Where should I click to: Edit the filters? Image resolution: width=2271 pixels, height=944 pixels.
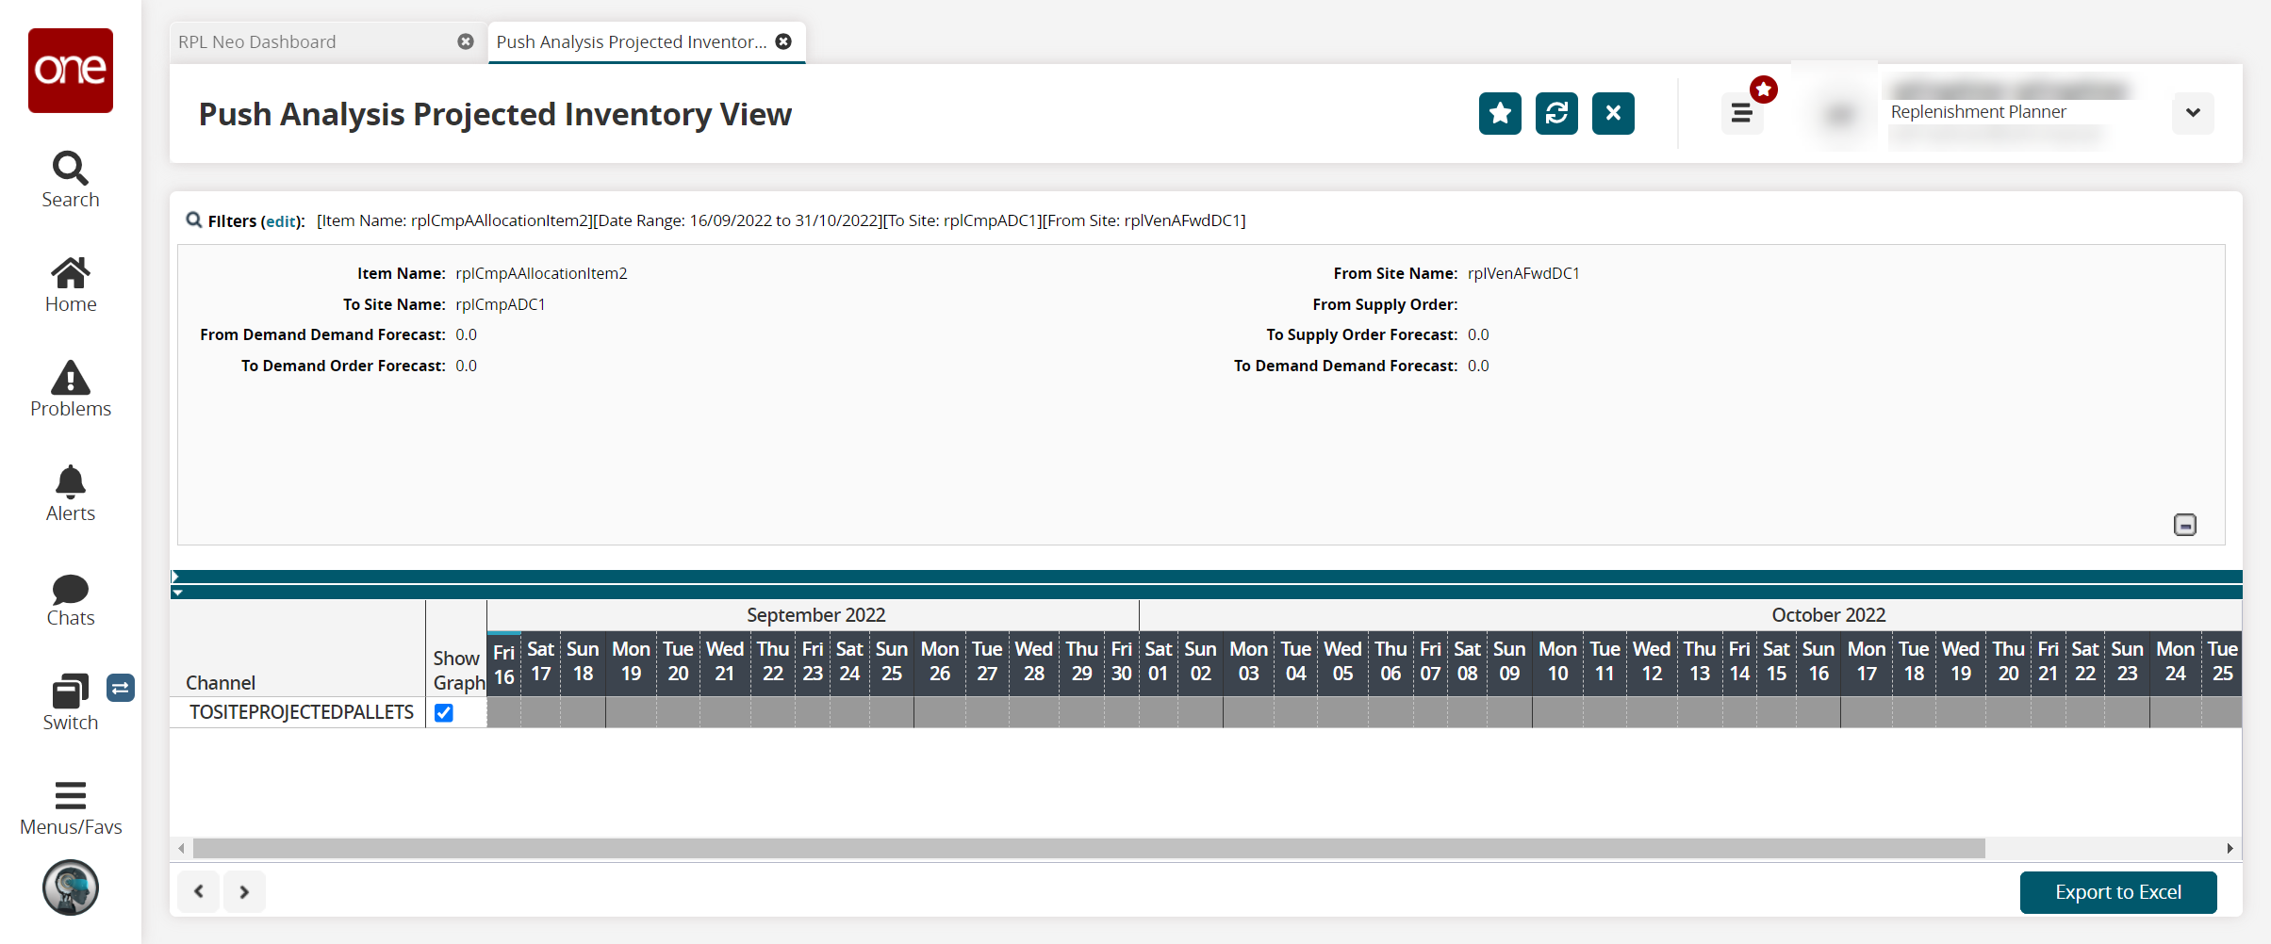pos(281,221)
